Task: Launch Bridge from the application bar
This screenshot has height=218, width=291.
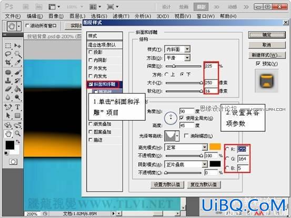Action: pos(26,7)
